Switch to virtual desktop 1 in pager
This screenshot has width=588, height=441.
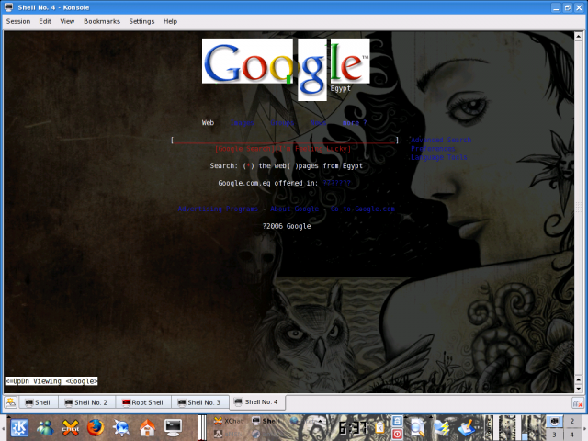554,421
